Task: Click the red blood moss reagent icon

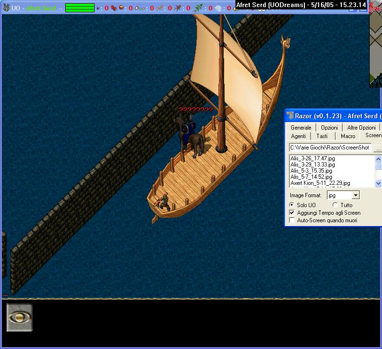Action: tap(114, 8)
